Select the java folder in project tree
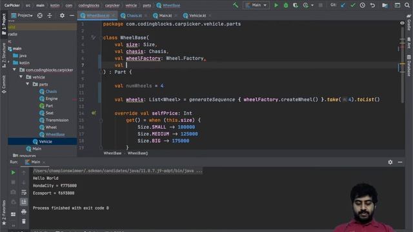Image resolution: width=413 pixels, height=232 pixels. (x=23, y=56)
